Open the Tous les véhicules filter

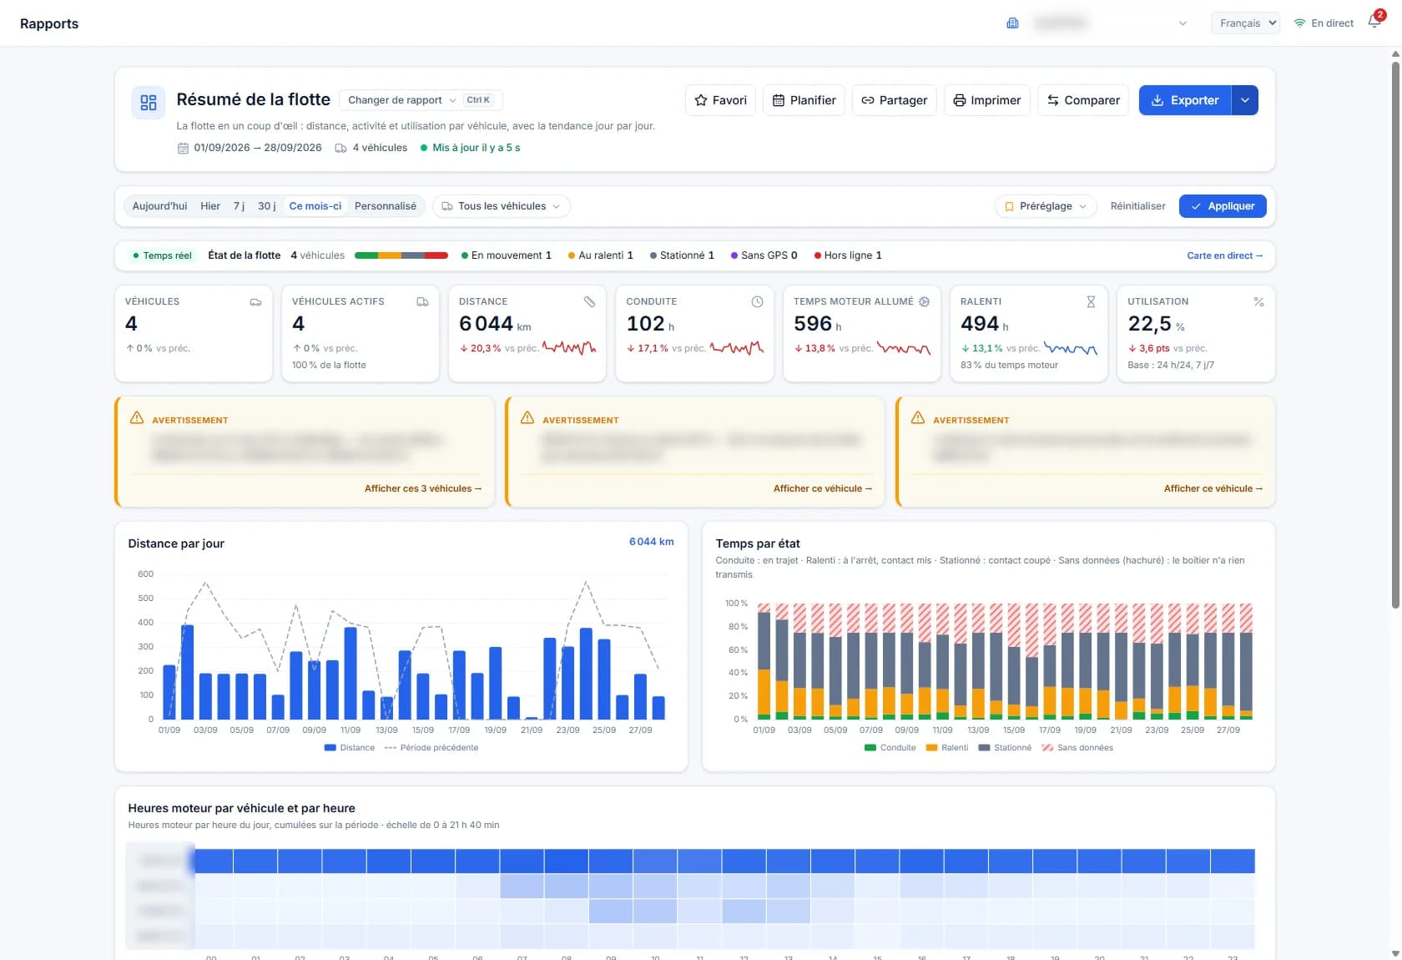(502, 206)
